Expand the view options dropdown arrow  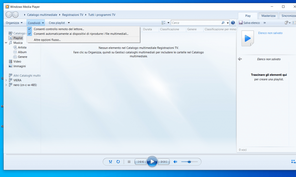[169, 23]
